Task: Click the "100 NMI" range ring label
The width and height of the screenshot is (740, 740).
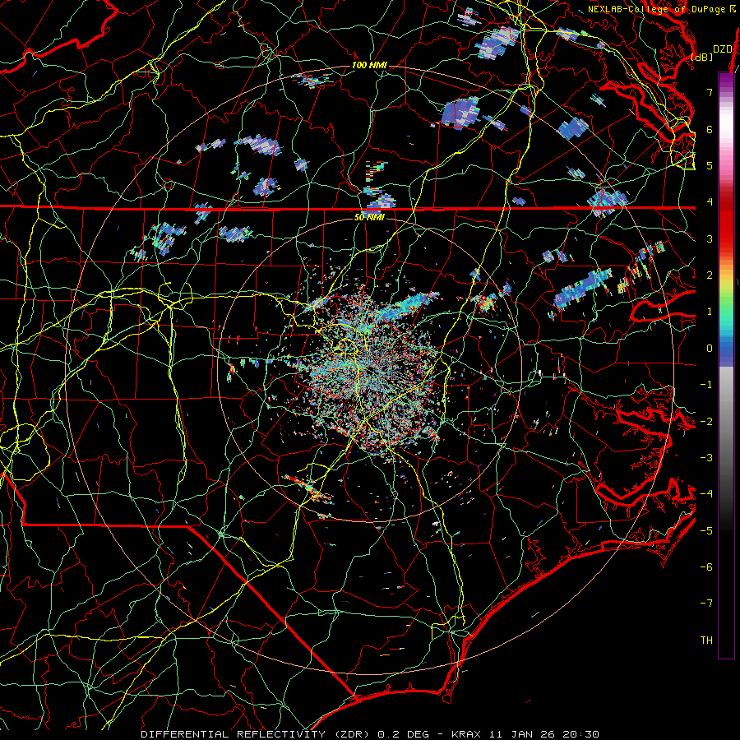Action: tap(369, 65)
